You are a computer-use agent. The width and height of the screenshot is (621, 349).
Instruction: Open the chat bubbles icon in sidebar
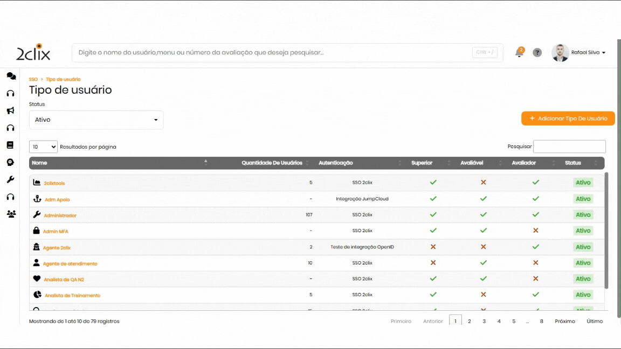[11, 76]
